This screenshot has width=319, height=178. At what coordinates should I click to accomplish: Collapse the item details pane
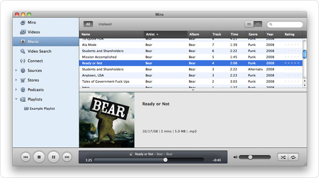pos(193,90)
